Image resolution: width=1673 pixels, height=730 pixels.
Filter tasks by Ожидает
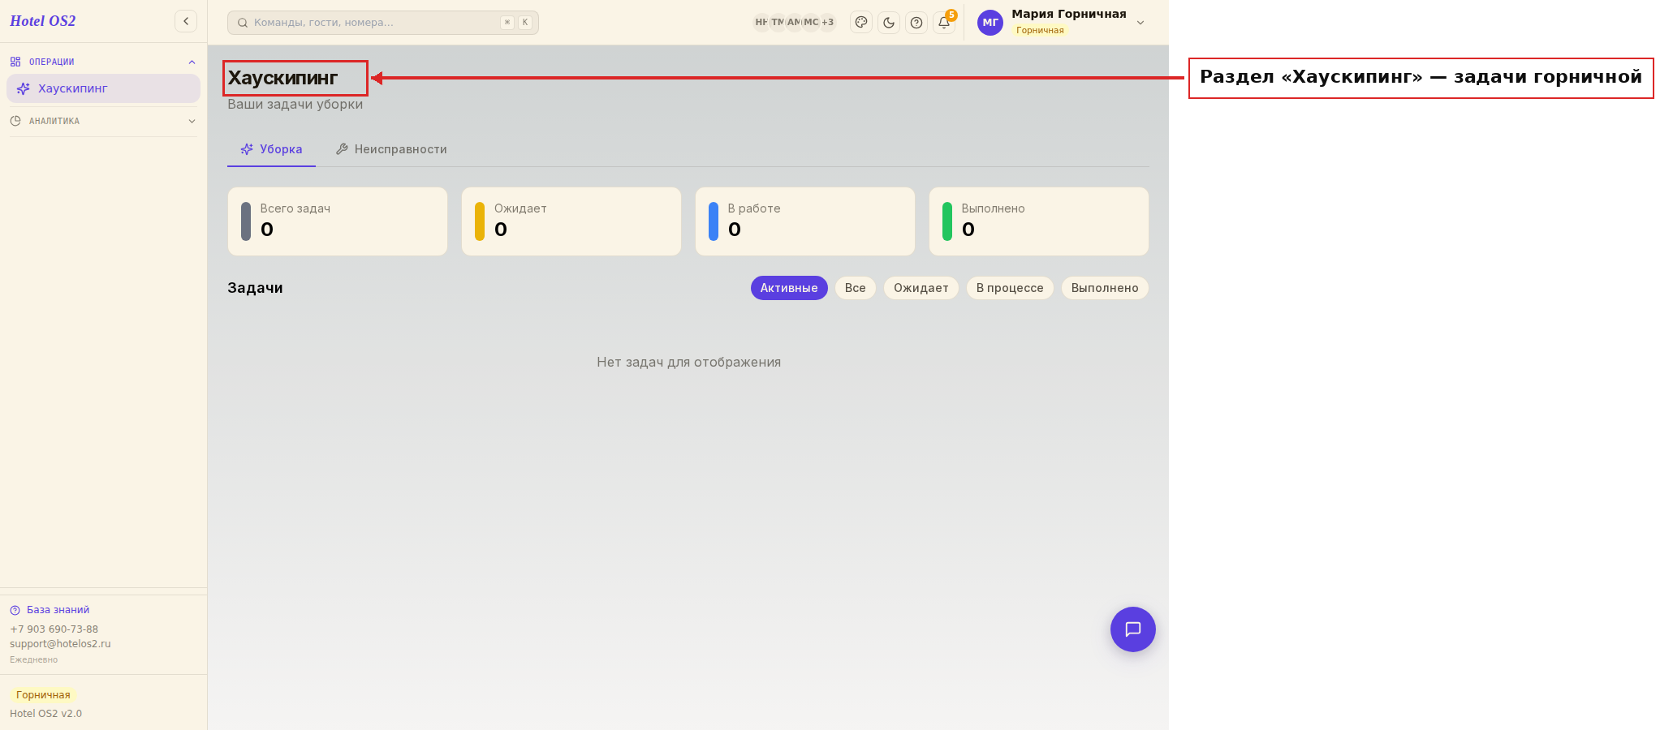(x=921, y=288)
